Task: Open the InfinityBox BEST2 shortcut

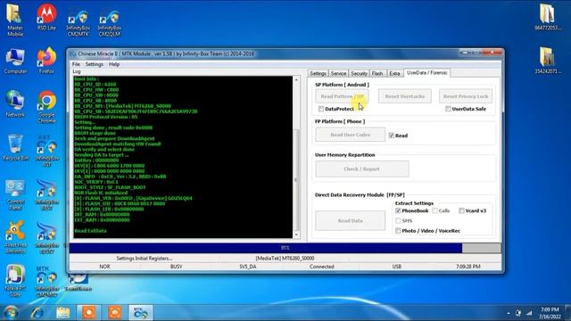Action: (x=46, y=237)
